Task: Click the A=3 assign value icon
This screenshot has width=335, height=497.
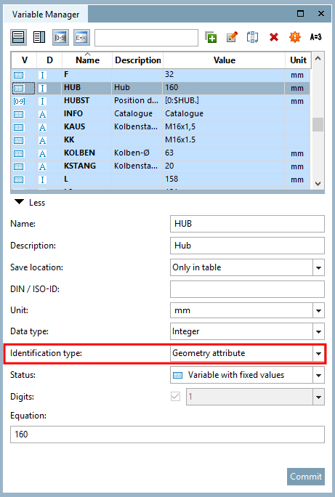Action: pyautogui.click(x=315, y=37)
